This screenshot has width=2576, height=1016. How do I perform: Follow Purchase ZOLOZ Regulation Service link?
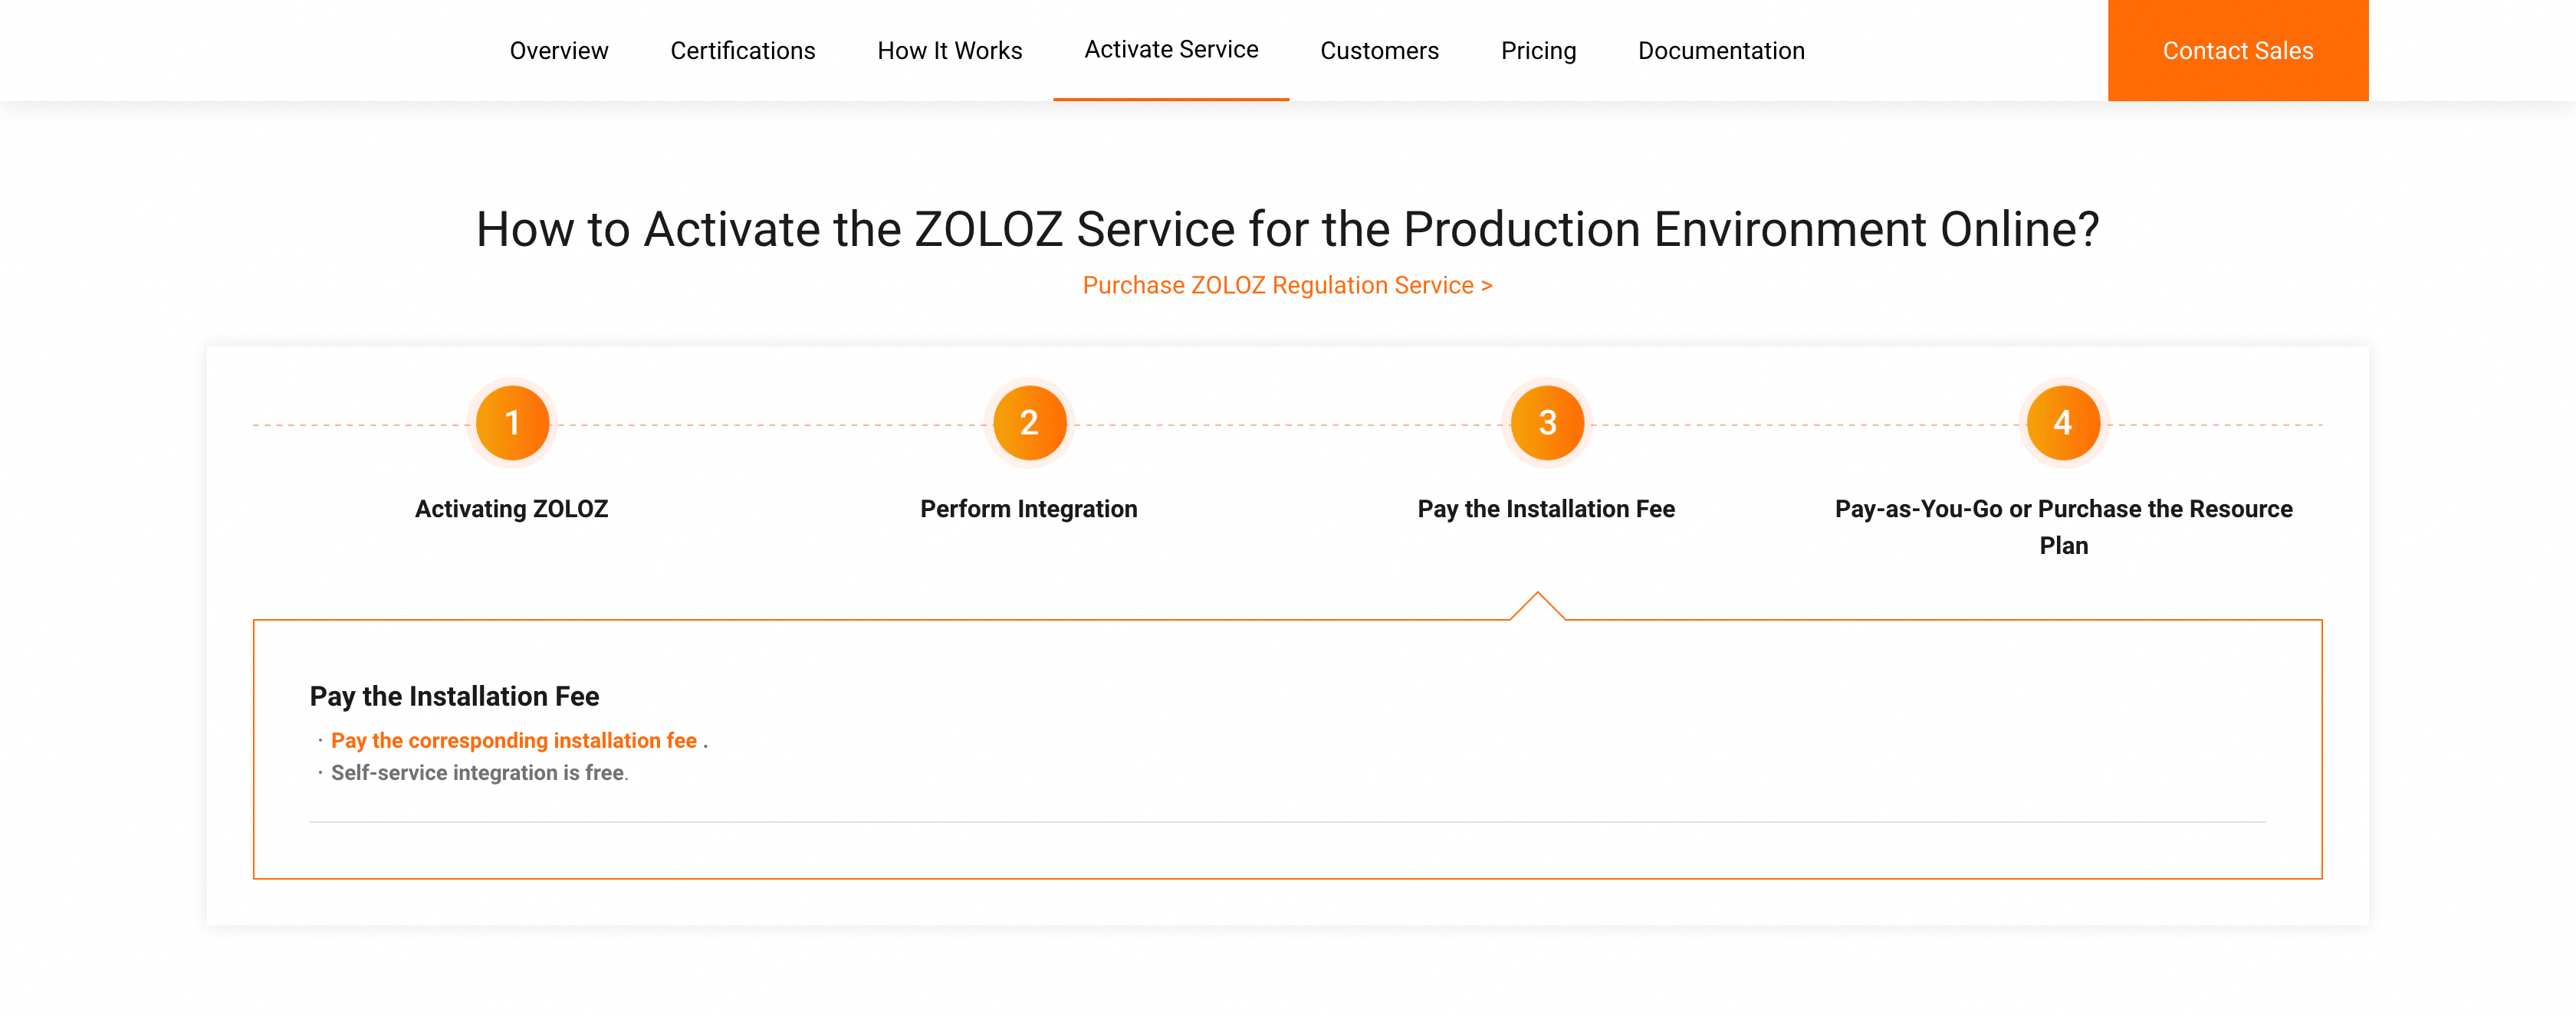click(x=1287, y=286)
